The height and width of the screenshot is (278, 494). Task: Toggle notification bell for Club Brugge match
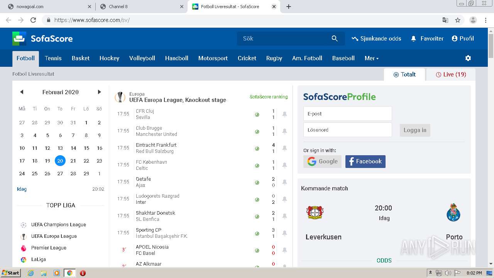pyautogui.click(x=284, y=131)
